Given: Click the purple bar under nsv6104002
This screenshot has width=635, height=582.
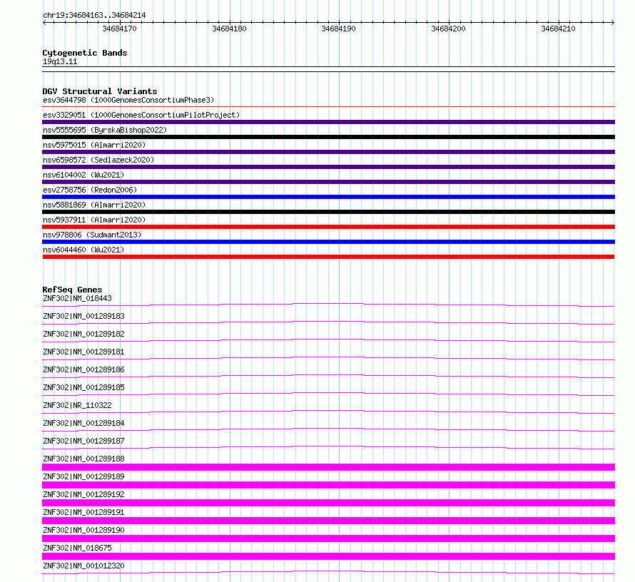Looking at the screenshot, I should tap(328, 182).
